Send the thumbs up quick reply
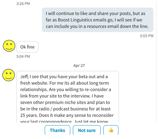Viewport: 158px width, 139px height. [111, 130]
